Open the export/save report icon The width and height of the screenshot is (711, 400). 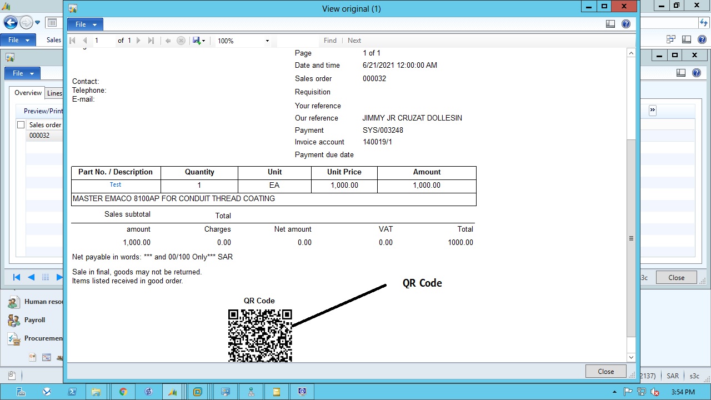[197, 40]
